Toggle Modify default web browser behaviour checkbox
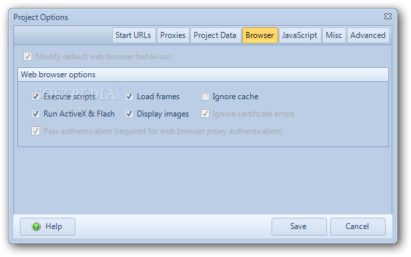 (x=28, y=56)
